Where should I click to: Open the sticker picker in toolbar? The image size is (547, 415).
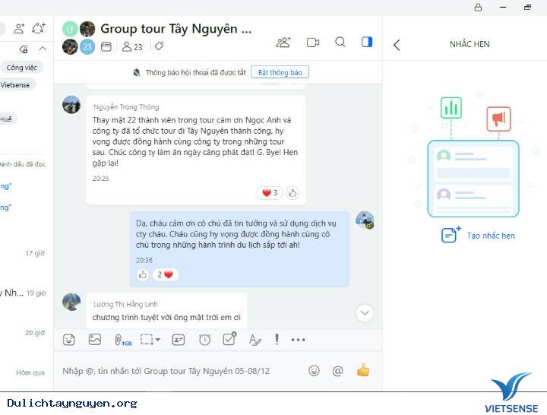pyautogui.click(x=69, y=340)
